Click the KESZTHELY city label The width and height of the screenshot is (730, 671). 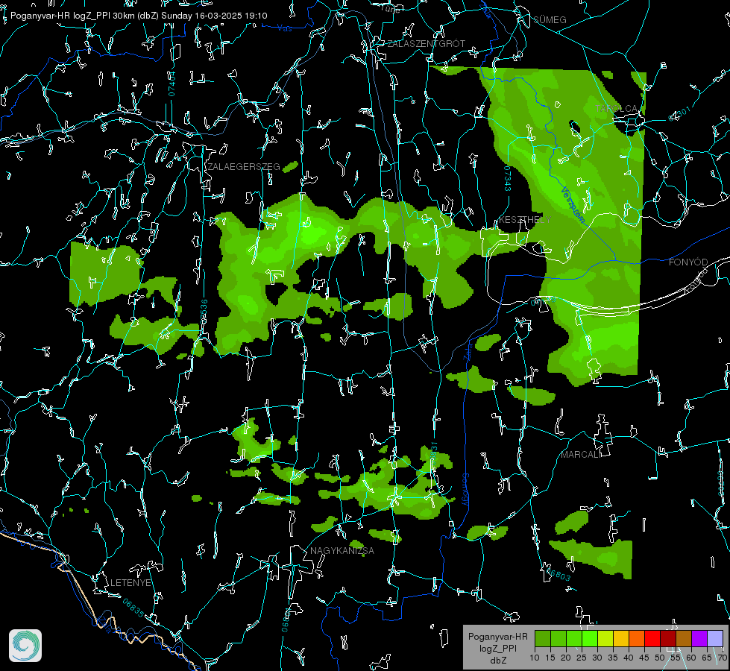click(x=525, y=220)
